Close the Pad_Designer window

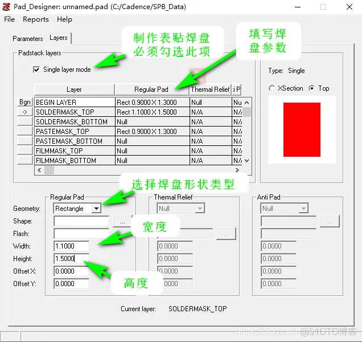point(349,7)
